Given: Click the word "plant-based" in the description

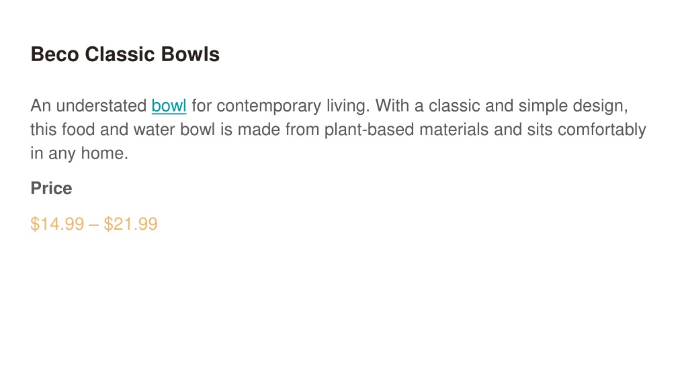Looking at the screenshot, I should [x=369, y=130].
